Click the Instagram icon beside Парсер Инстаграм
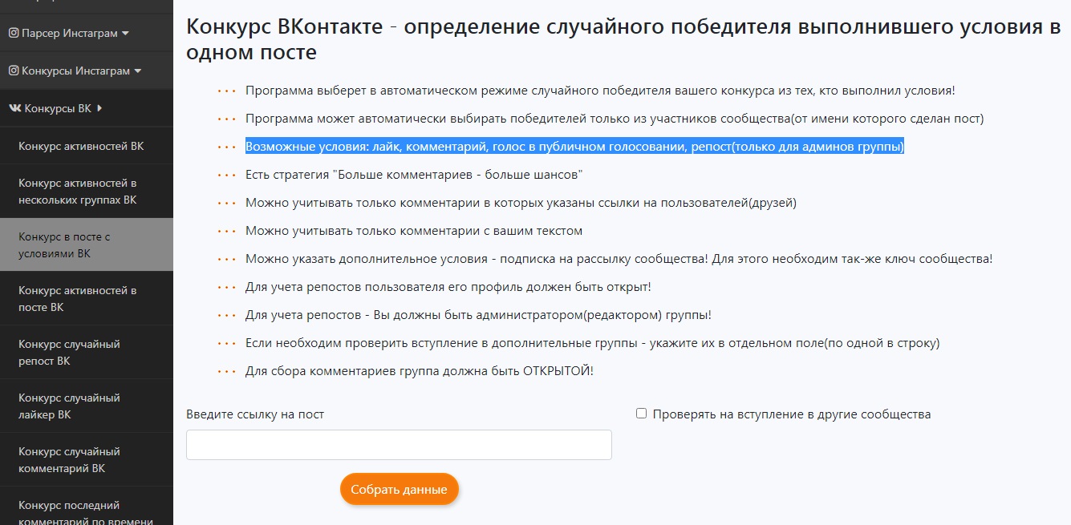 [x=14, y=34]
